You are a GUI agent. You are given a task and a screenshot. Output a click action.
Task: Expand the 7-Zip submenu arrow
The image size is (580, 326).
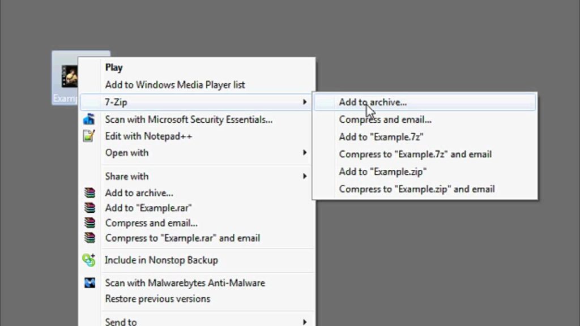tap(304, 102)
